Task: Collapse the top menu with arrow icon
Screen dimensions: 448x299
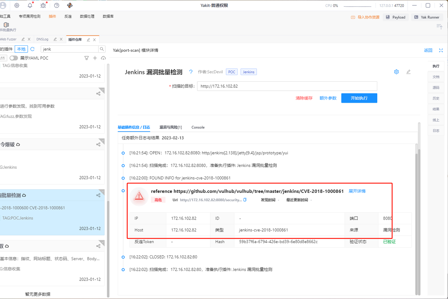Action: [x=440, y=27]
